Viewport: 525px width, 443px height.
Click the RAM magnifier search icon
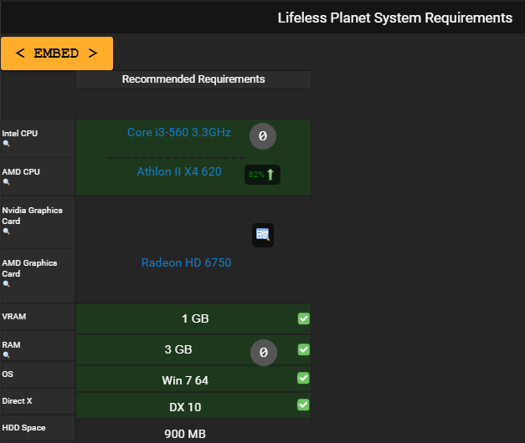coord(6,355)
